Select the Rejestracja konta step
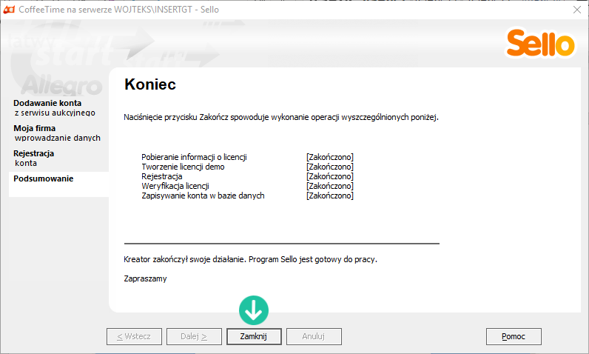This screenshot has width=589, height=354. pyautogui.click(x=34, y=158)
